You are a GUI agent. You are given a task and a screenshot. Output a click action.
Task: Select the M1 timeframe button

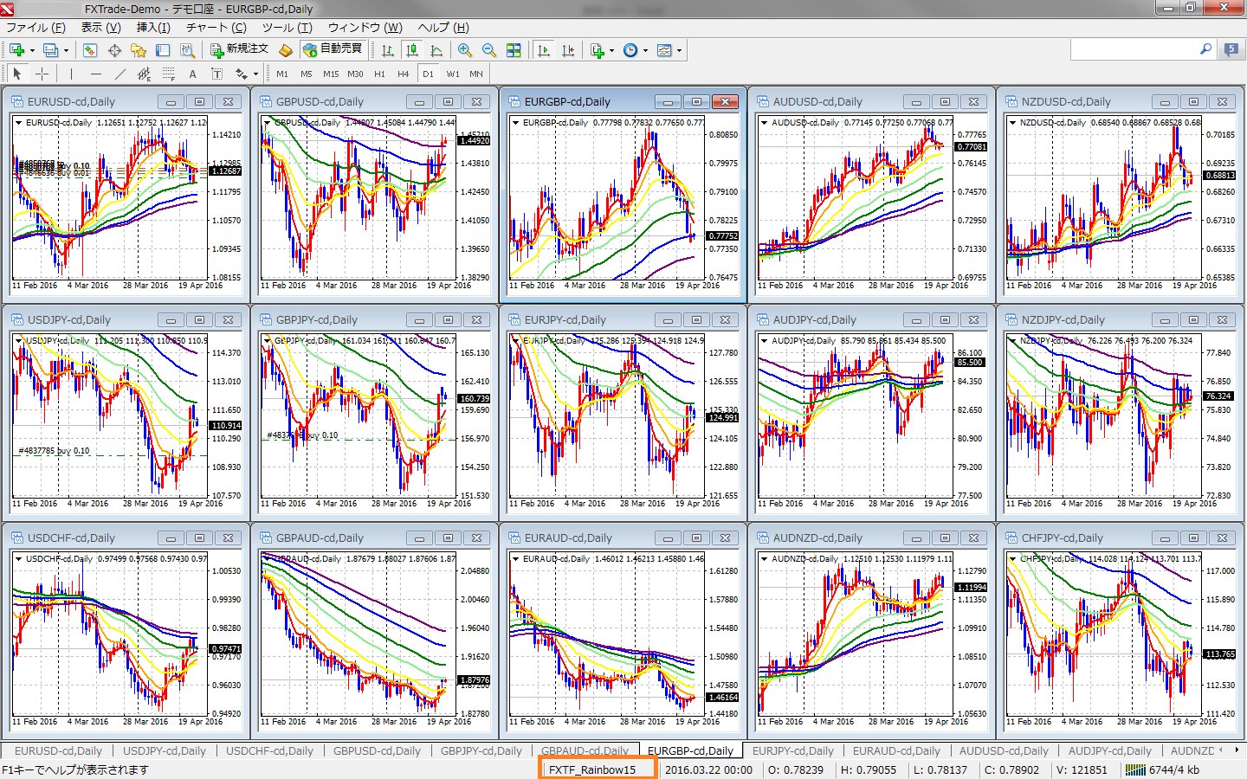pos(282,74)
